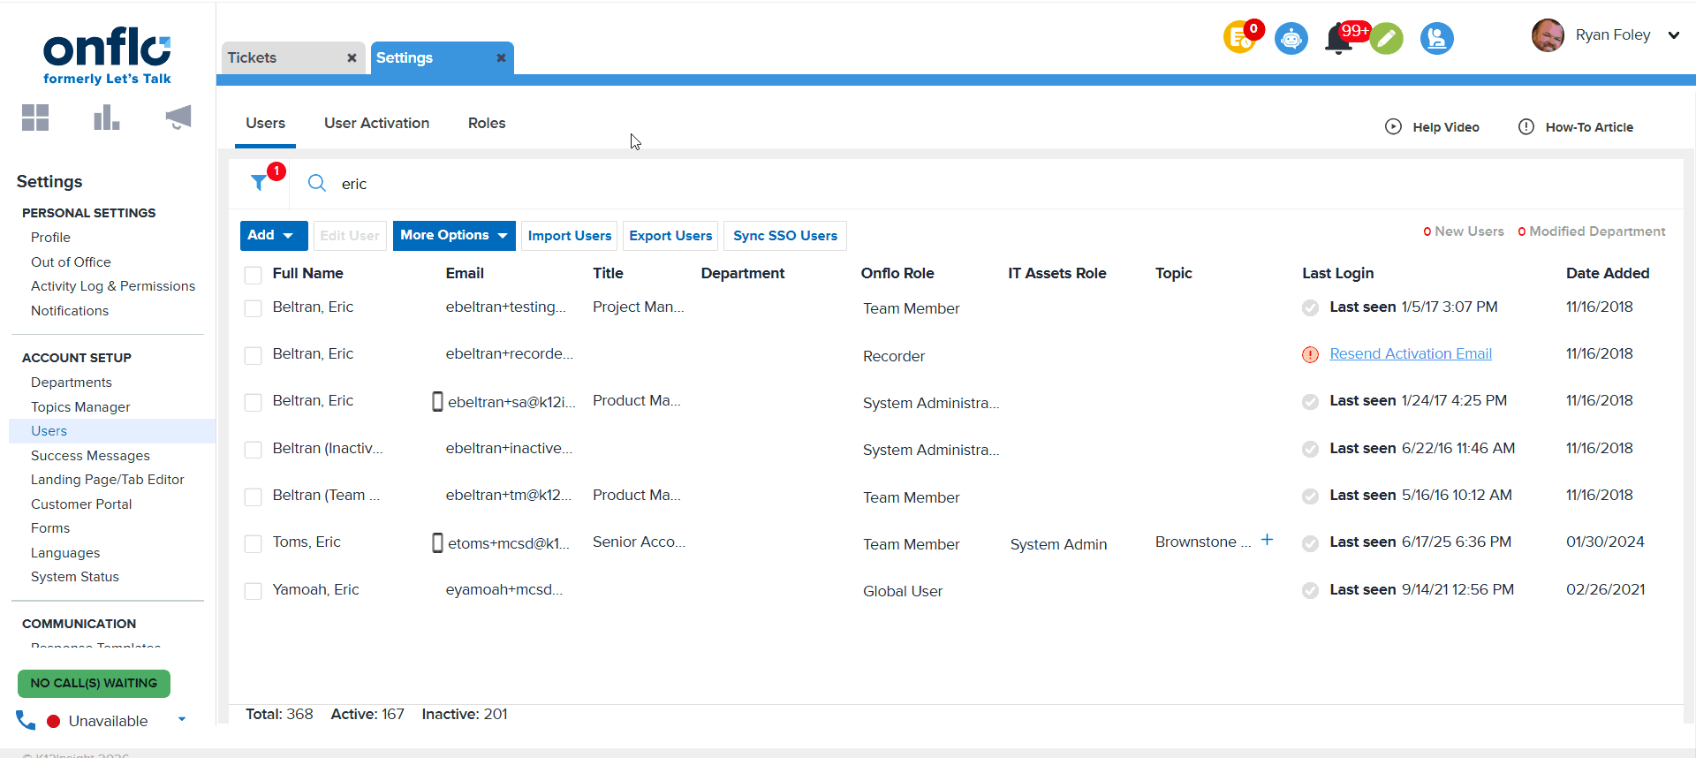Click the megaphone campaigns icon
This screenshot has height=758, width=1696.
[x=178, y=117]
